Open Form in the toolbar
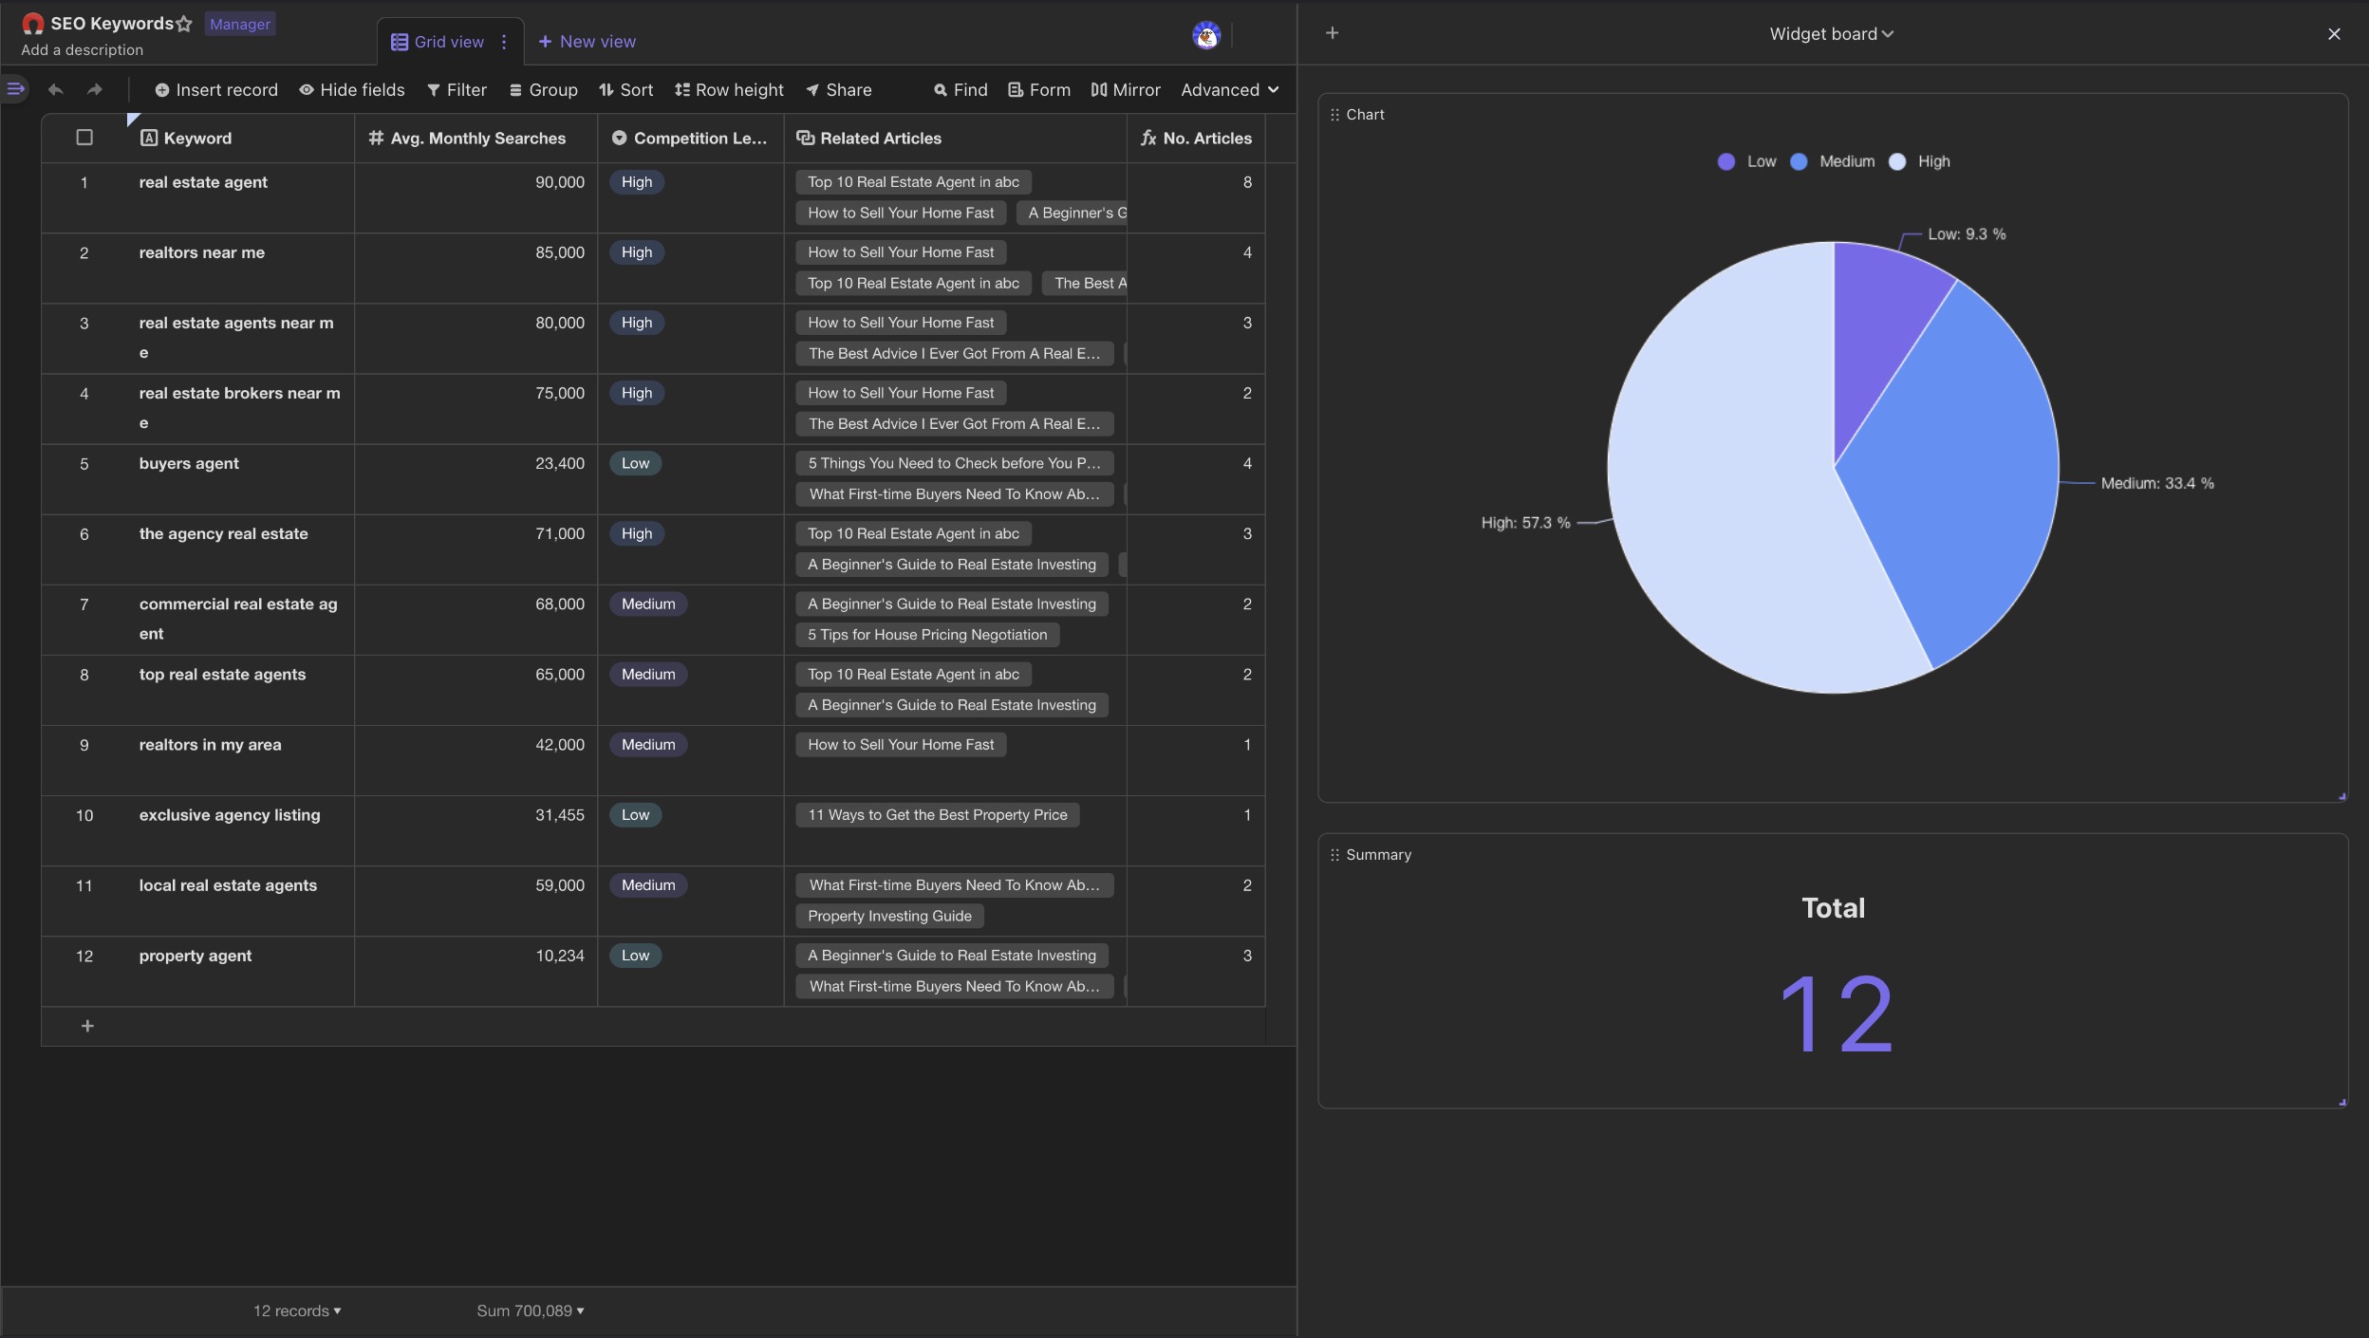2369x1338 pixels. coord(1039,90)
